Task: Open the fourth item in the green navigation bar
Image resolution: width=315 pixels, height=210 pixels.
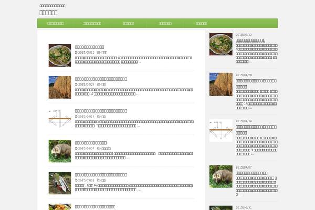Action: coord(165,23)
